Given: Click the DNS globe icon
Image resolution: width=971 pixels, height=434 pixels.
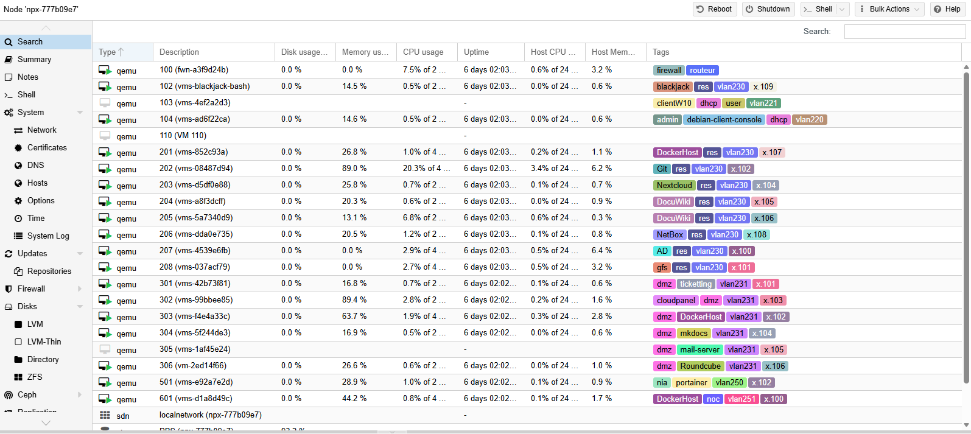Looking at the screenshot, I should pyautogui.click(x=18, y=166).
